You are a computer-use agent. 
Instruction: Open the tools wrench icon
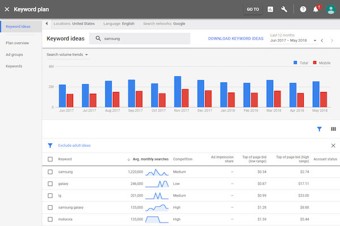pyautogui.click(x=284, y=9)
